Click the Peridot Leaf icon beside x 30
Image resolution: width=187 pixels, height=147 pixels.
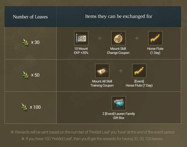click(x=26, y=42)
